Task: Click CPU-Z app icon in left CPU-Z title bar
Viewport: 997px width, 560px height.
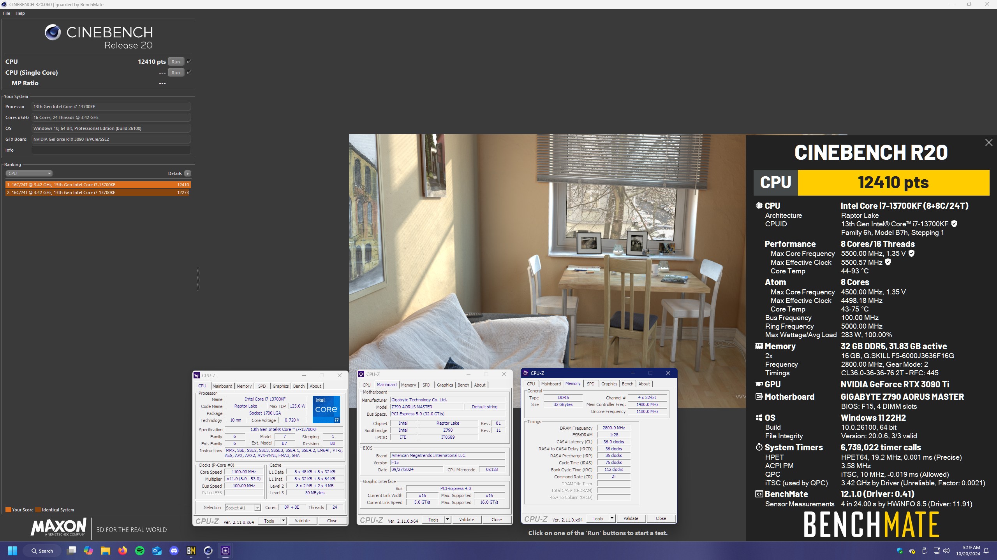Action: (x=197, y=375)
